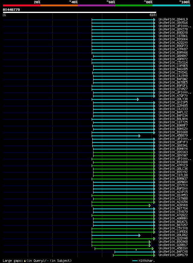193x263 pixels.
Task: Select the UniRef100_B9SKK4 entry
Action: point(173,40)
